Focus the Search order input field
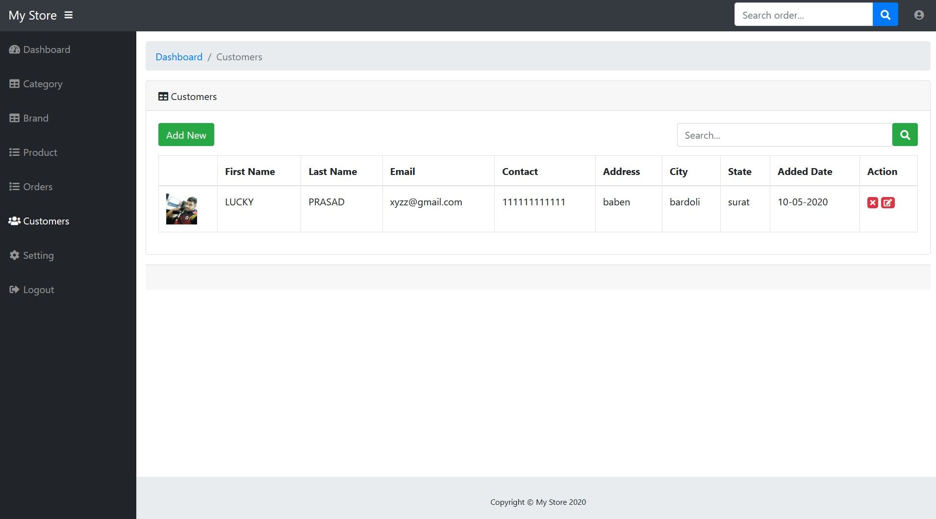Viewport: 936px width, 519px height. click(x=804, y=14)
